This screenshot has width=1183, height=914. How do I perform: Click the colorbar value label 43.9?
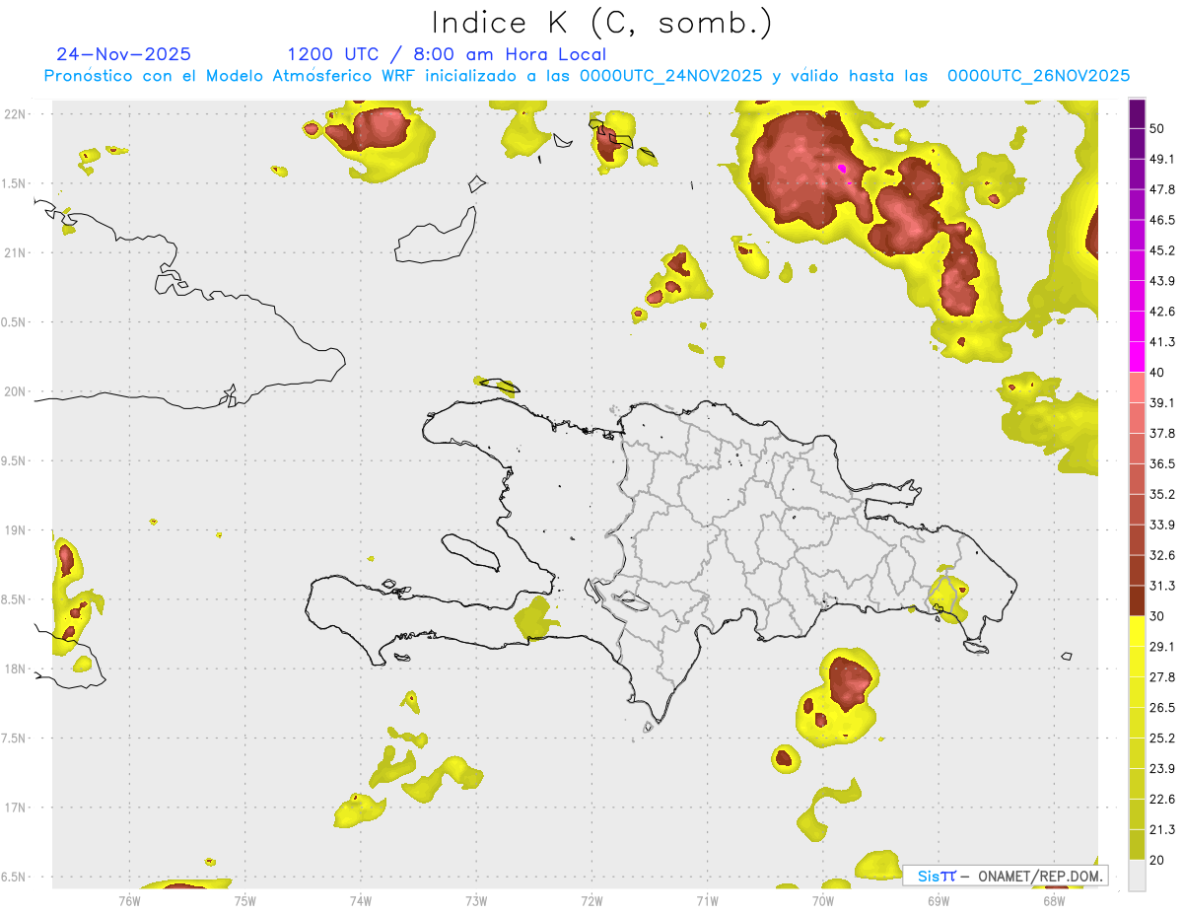(x=1162, y=281)
